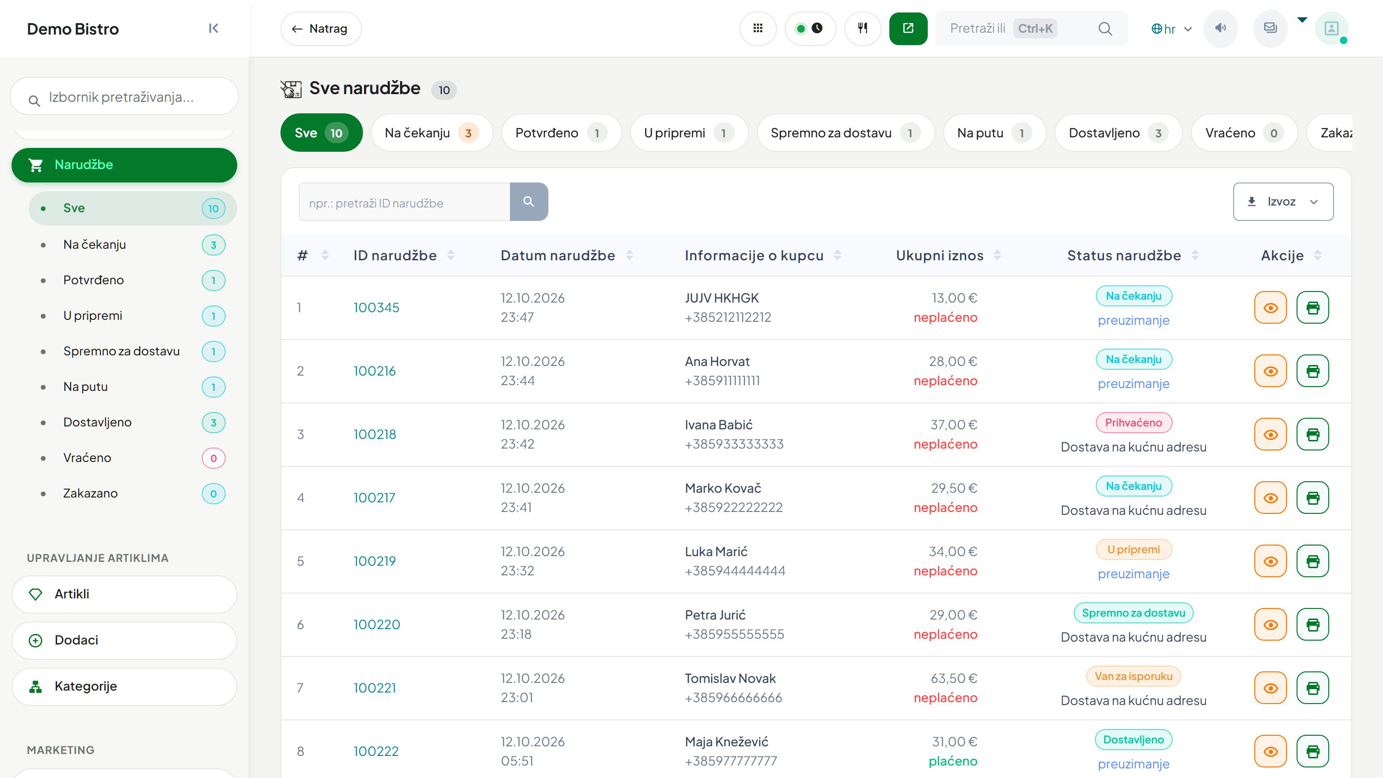Open the Dodaci sidebar item
The height and width of the screenshot is (778, 1383).
(x=124, y=640)
